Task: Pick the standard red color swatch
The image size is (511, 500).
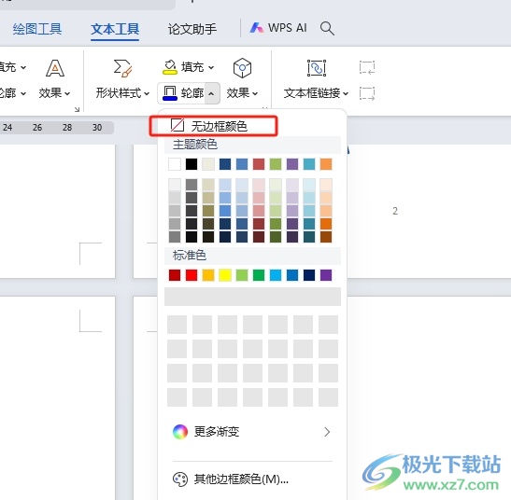Action: [192, 275]
